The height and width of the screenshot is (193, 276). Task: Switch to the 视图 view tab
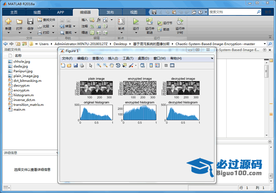click(x=134, y=12)
